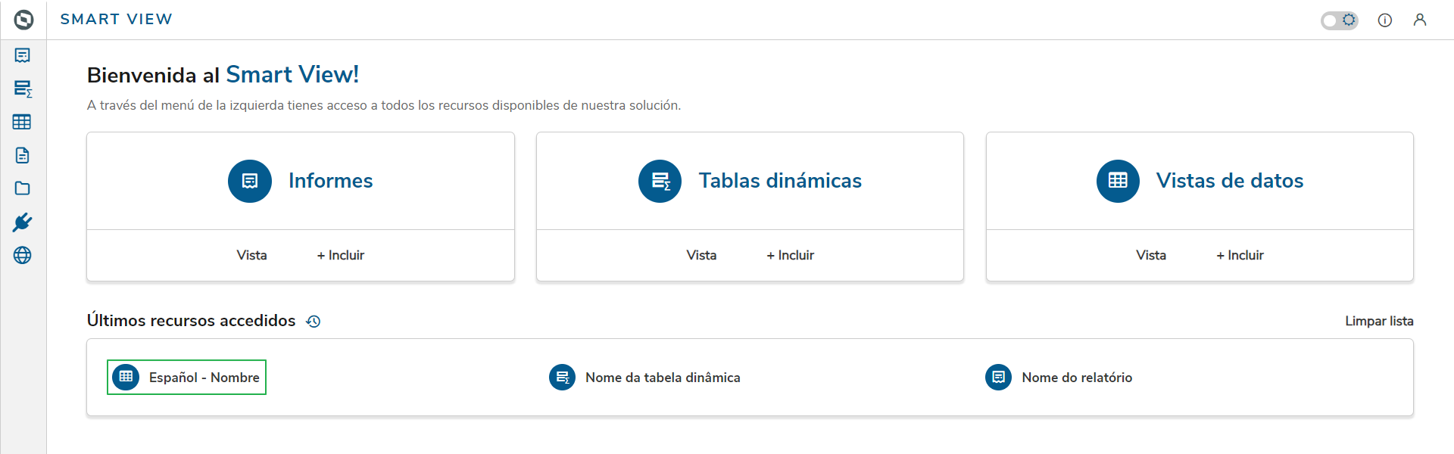This screenshot has width=1454, height=454.
Task: Open recent item Español - Nombre
Action: 187,378
